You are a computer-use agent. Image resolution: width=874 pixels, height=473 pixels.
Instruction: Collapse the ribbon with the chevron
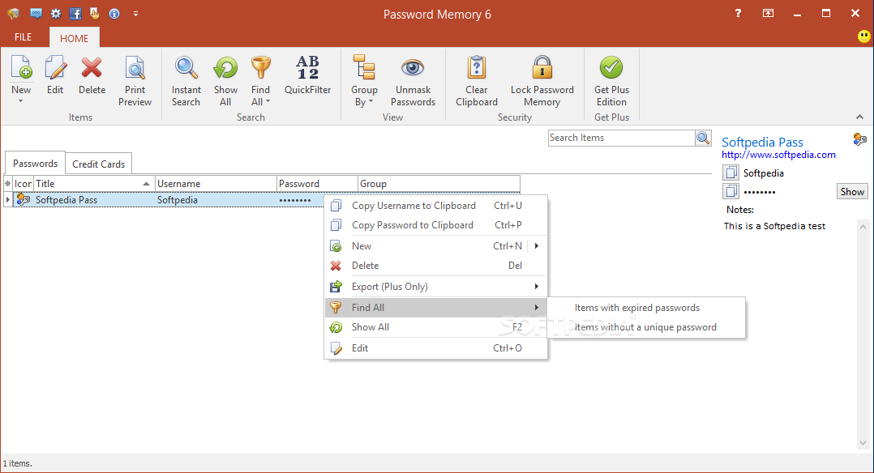859,117
